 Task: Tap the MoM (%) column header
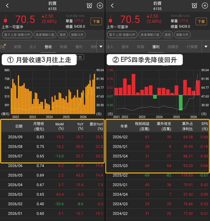pos(59,126)
